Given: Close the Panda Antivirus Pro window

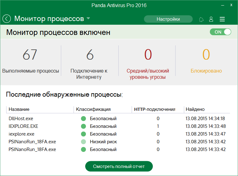Looking at the screenshot, I should tap(231, 5).
